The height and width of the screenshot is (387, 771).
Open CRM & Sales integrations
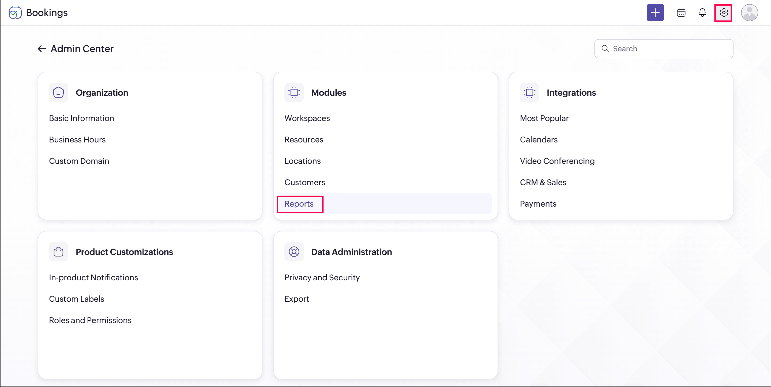pos(543,182)
